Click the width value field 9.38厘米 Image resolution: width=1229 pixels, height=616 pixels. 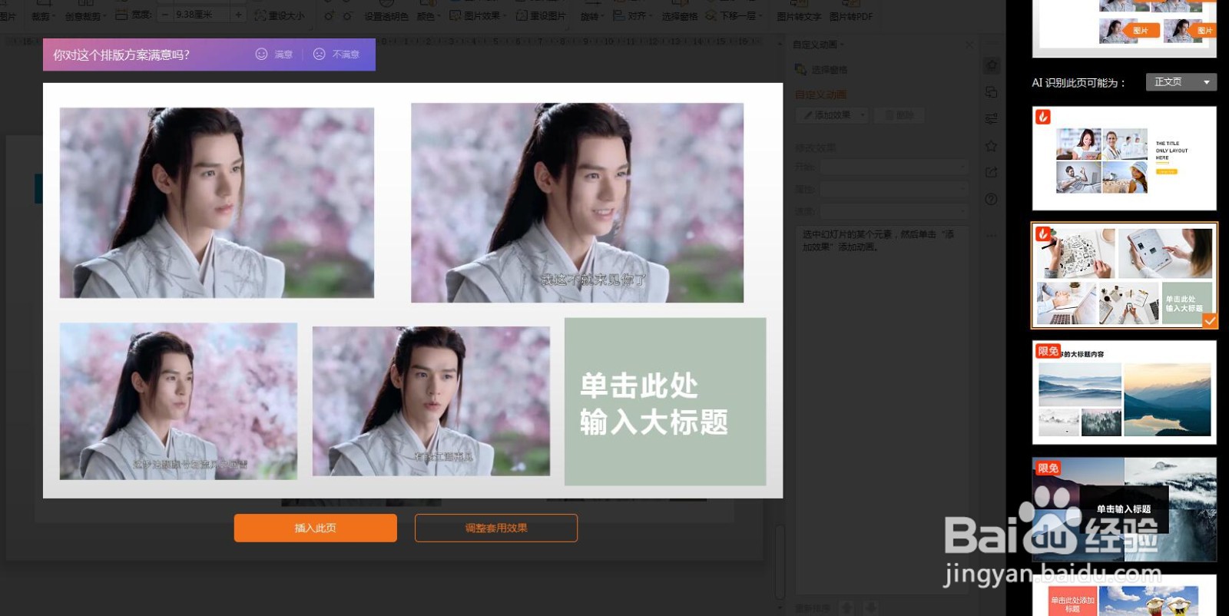(202, 15)
